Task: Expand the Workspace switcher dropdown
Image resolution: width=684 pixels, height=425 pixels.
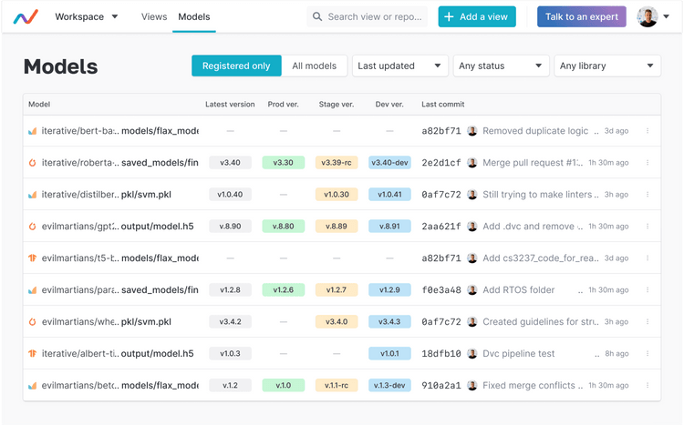Action: pos(86,16)
